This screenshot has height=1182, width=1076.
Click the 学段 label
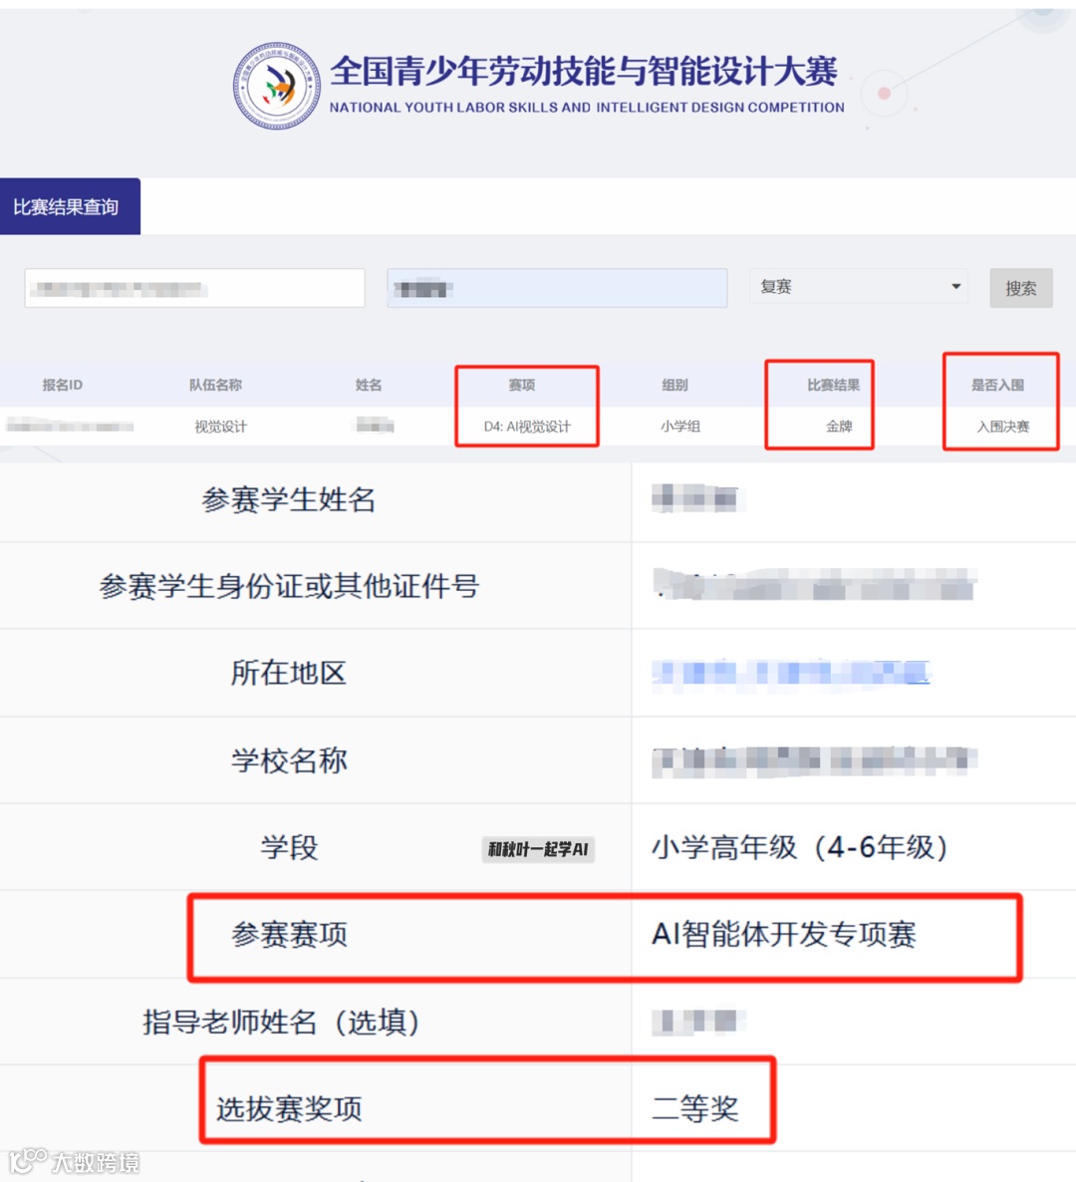coord(289,847)
